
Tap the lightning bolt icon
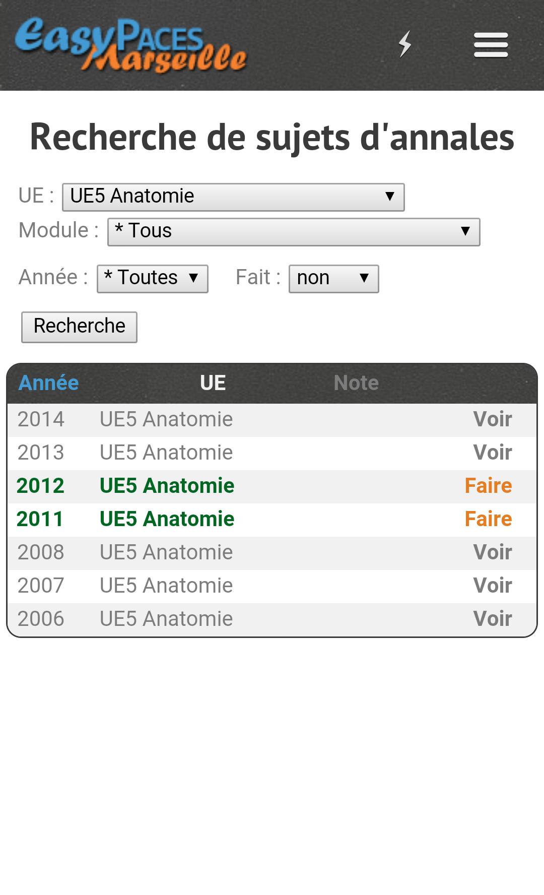(x=405, y=44)
